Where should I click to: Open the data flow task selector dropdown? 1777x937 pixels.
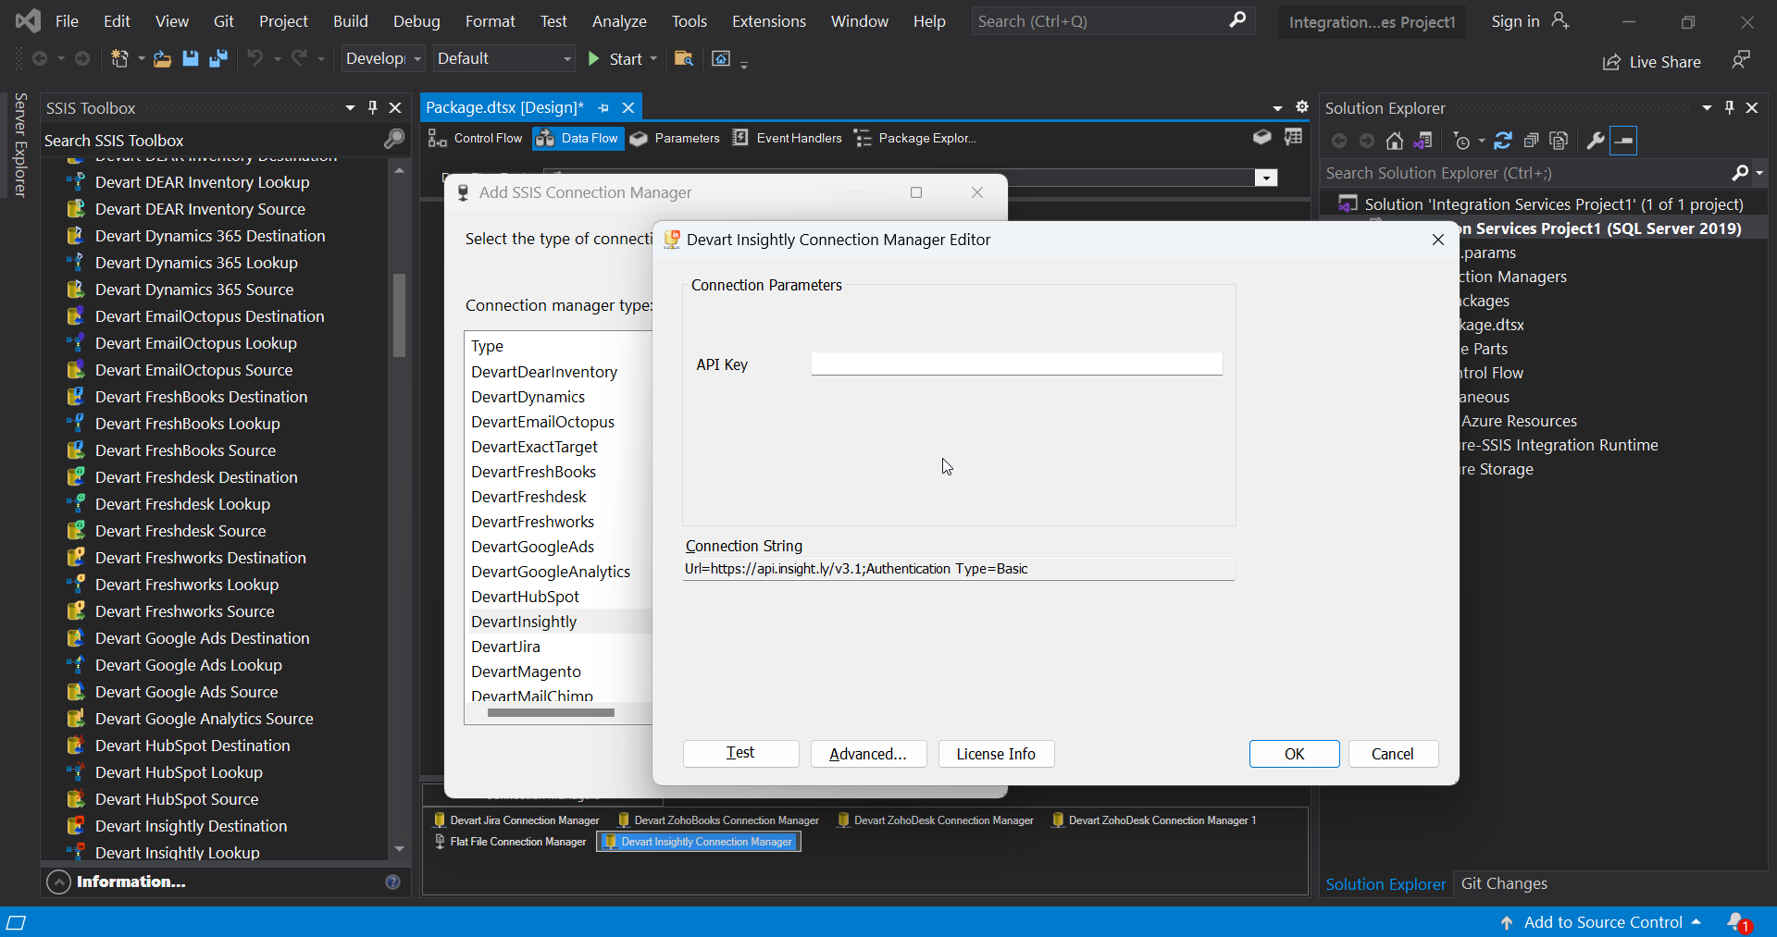[x=1266, y=178]
